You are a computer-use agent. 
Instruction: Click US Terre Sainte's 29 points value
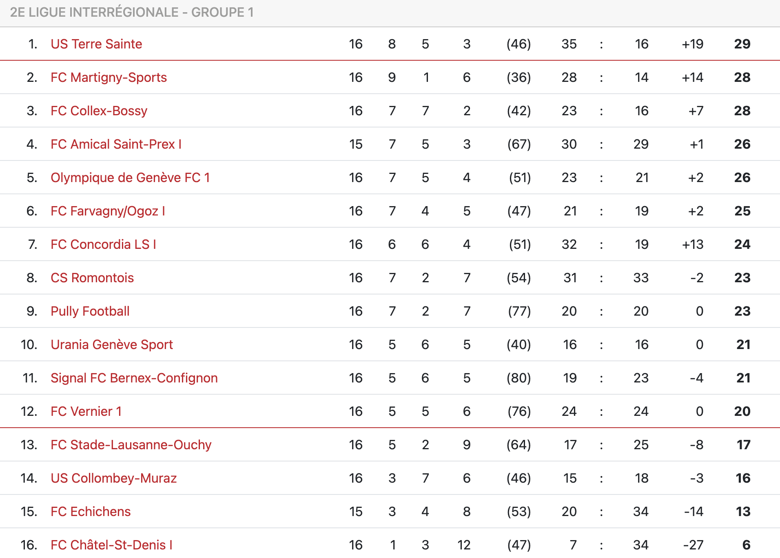click(742, 44)
